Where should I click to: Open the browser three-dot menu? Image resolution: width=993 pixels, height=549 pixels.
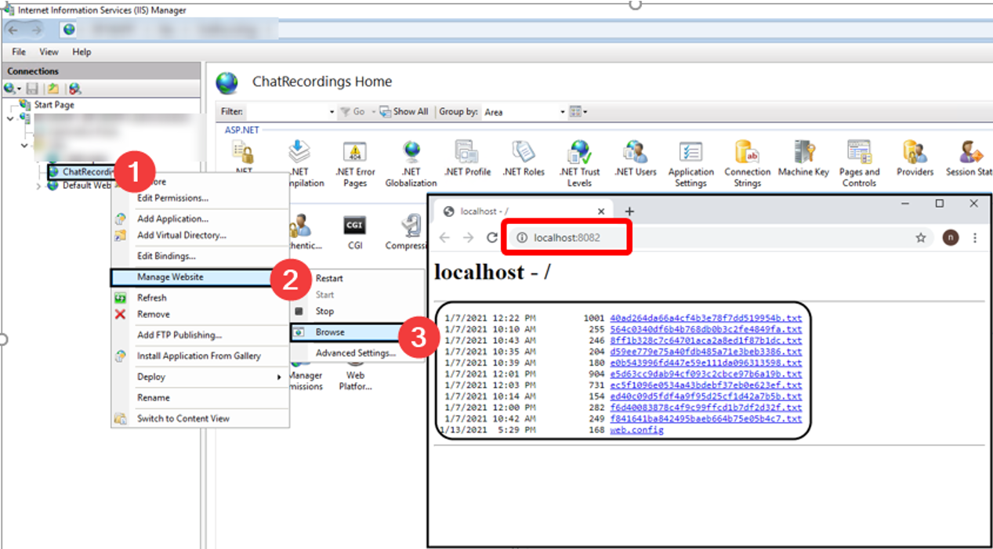[x=975, y=237]
